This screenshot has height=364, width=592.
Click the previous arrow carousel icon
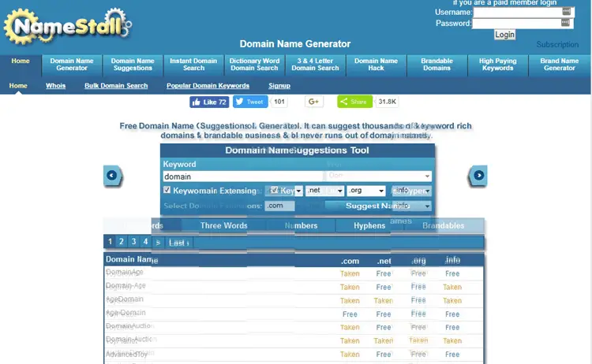112,176
